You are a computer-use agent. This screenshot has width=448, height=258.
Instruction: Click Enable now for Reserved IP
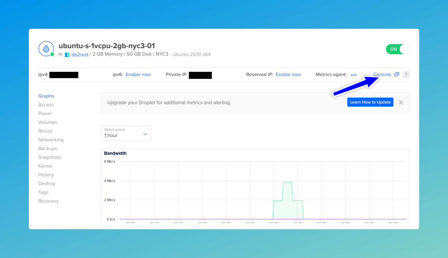click(x=288, y=74)
